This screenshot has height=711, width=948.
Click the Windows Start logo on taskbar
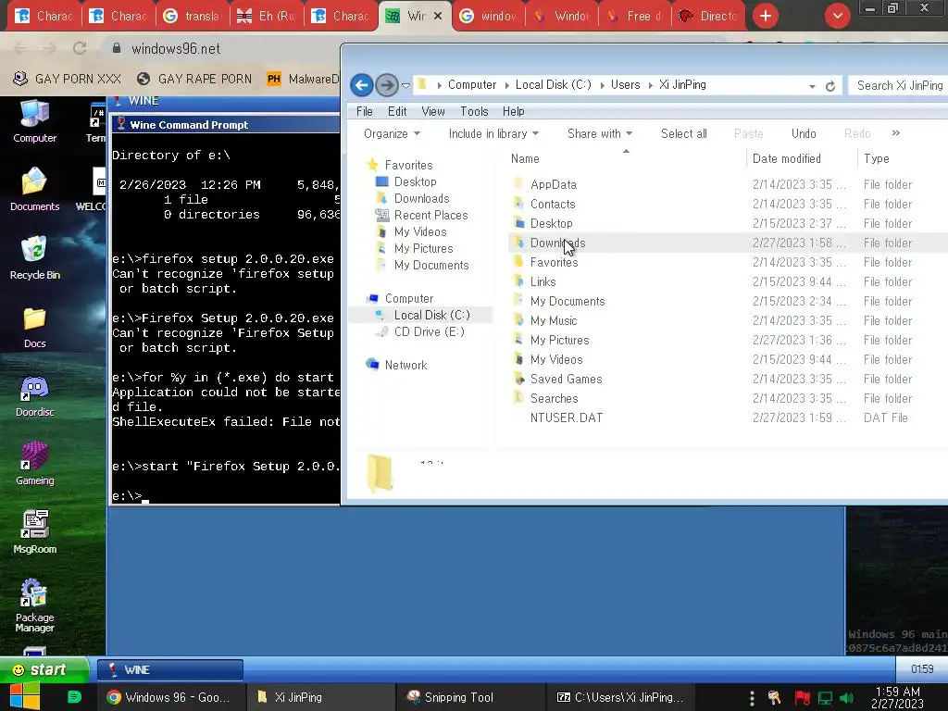pyautogui.click(x=25, y=696)
